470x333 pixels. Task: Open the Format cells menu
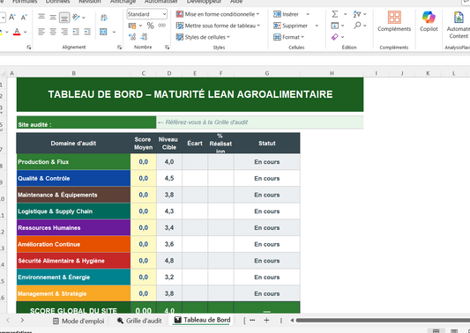289,37
